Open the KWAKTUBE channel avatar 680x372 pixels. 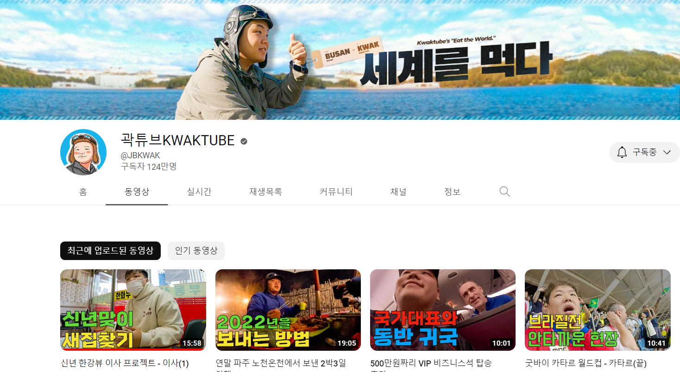tap(83, 152)
